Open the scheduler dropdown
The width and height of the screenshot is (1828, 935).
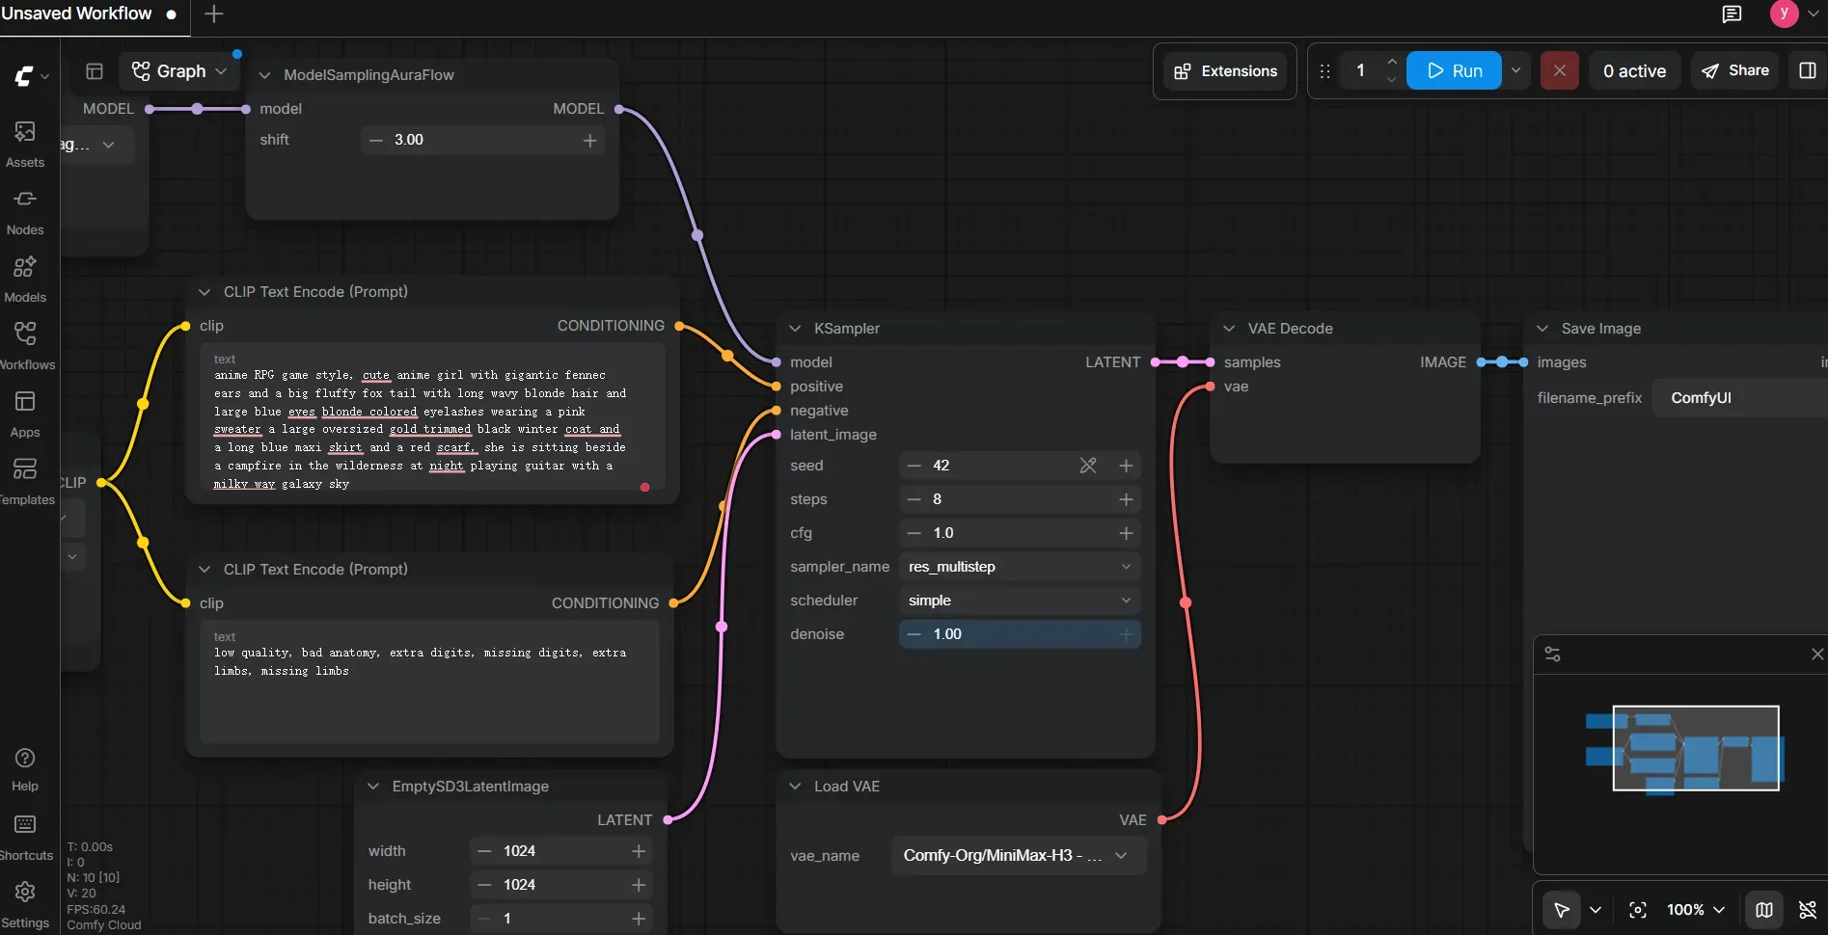[x=1020, y=601]
